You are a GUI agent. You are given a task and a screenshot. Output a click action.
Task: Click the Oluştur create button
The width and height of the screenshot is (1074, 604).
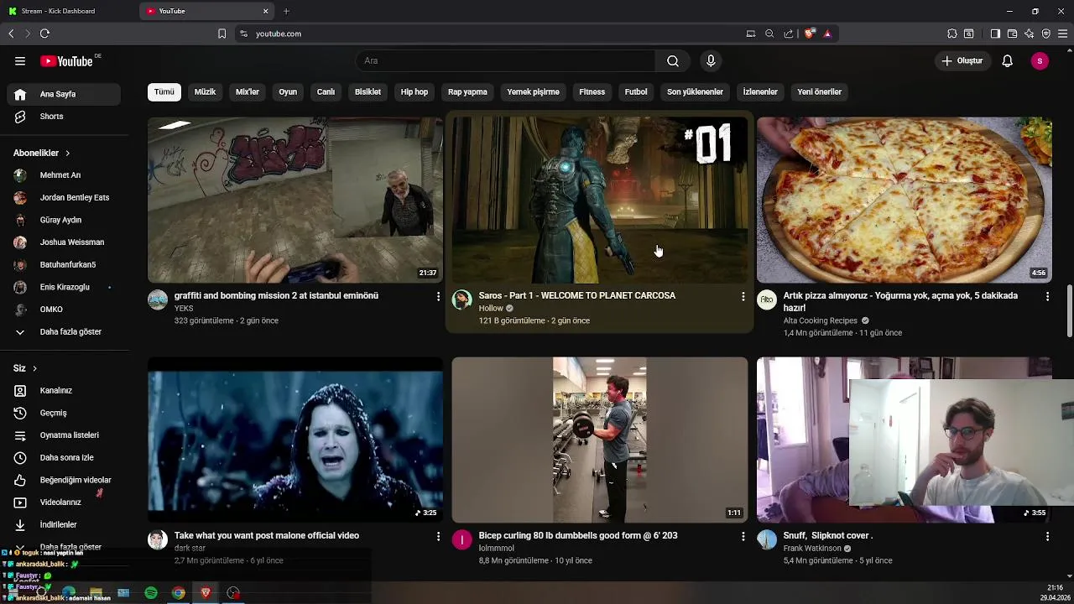962,60
